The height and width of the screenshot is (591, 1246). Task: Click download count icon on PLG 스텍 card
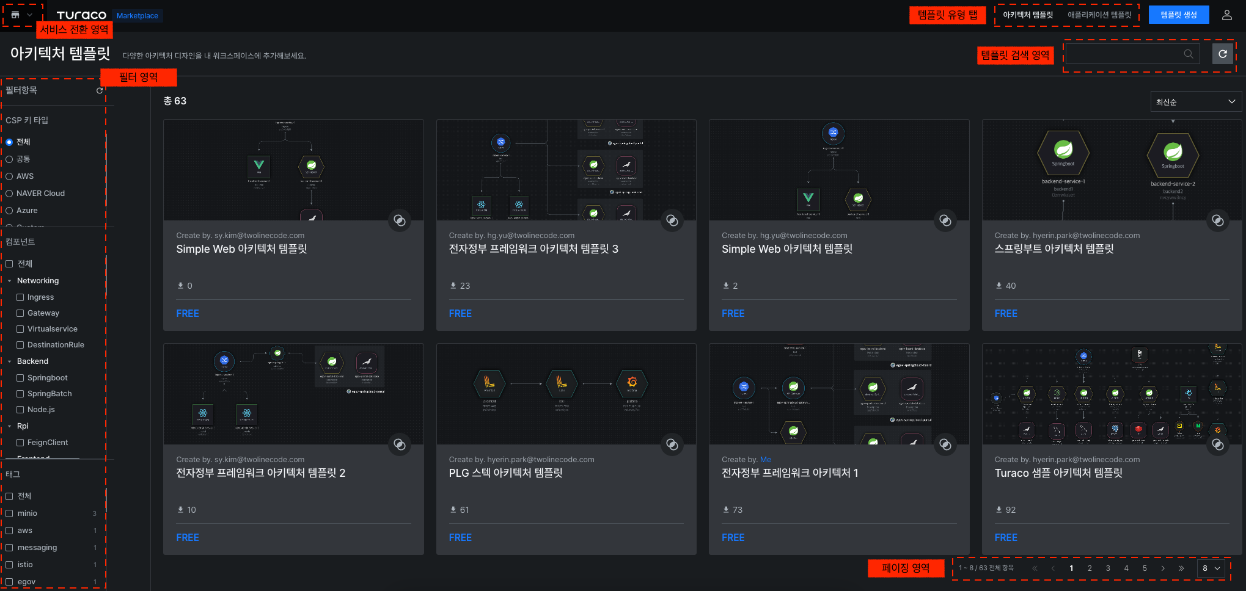(453, 509)
